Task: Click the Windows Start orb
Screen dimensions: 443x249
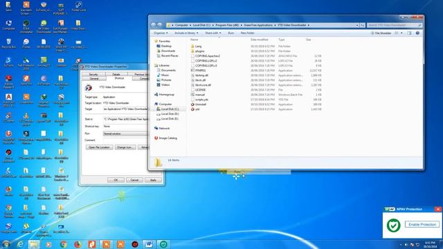Action: [6, 244]
